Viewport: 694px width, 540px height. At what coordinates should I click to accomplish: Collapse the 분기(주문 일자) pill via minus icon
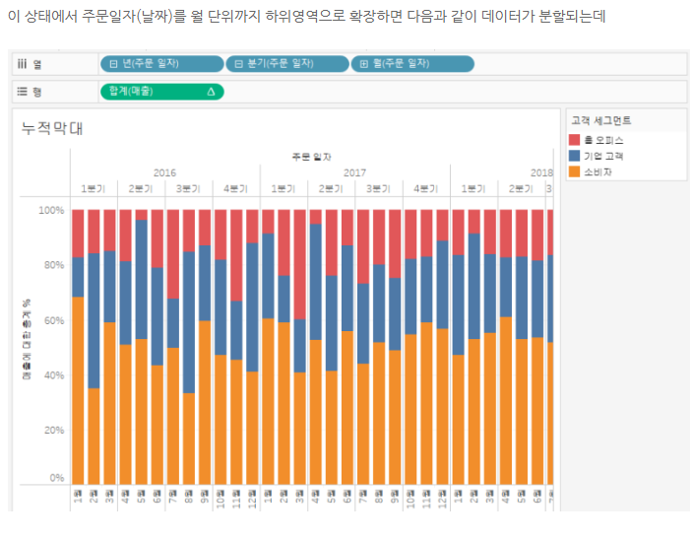238,64
